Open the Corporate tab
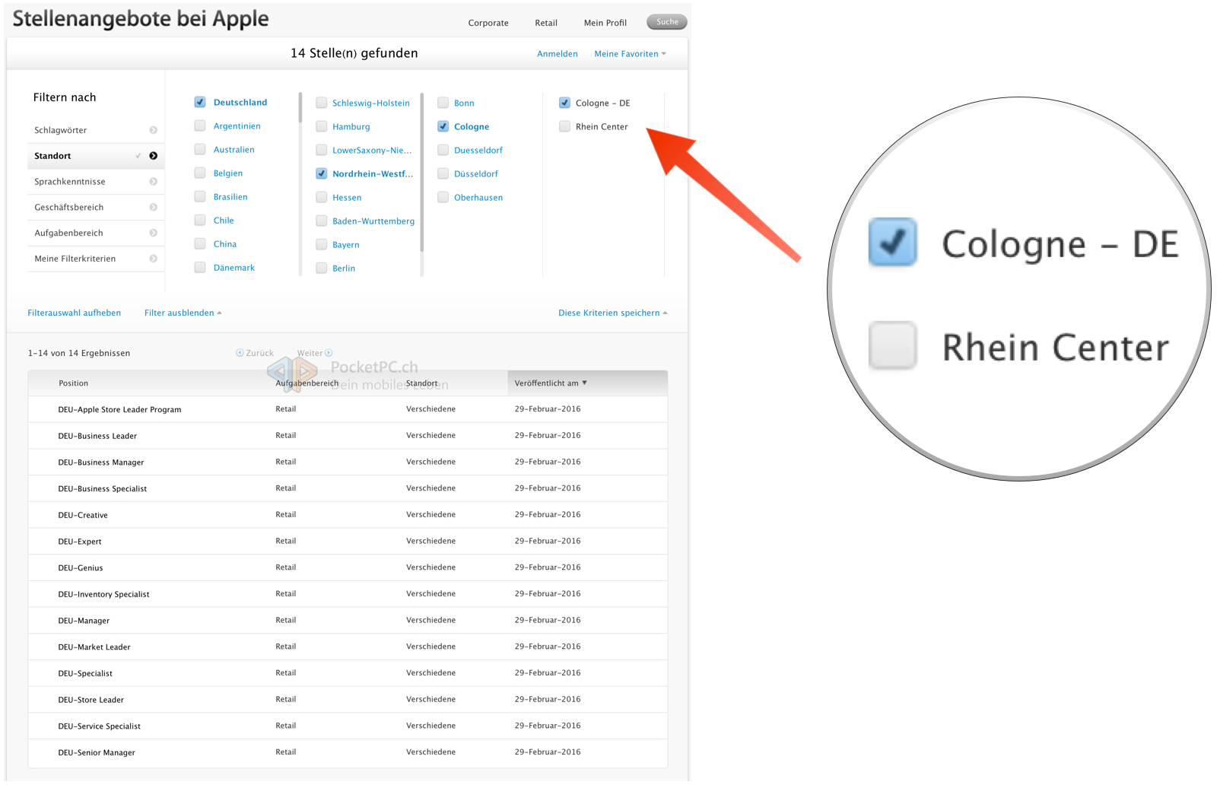 click(488, 23)
